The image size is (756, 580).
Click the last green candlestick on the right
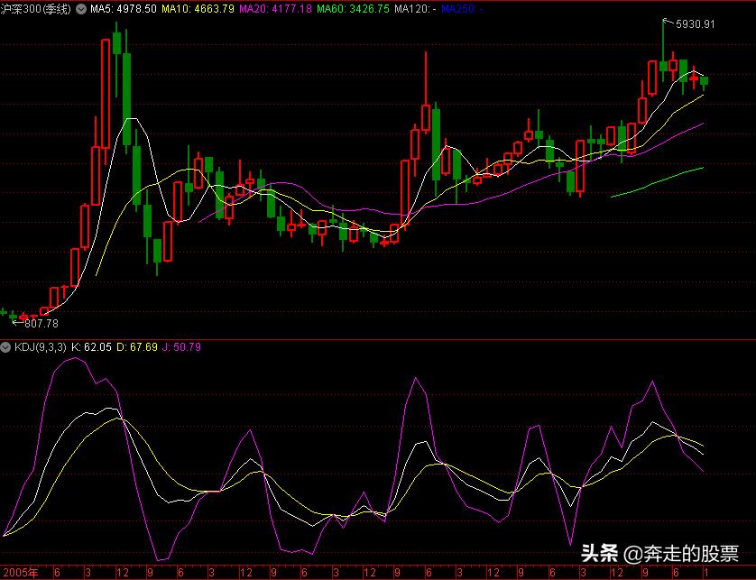click(x=704, y=81)
